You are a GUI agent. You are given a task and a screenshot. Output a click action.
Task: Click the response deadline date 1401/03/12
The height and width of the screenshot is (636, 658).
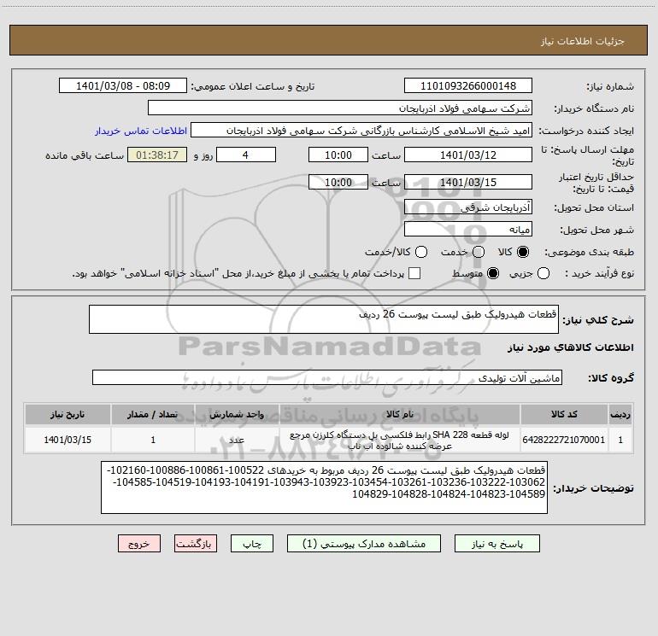click(468, 155)
